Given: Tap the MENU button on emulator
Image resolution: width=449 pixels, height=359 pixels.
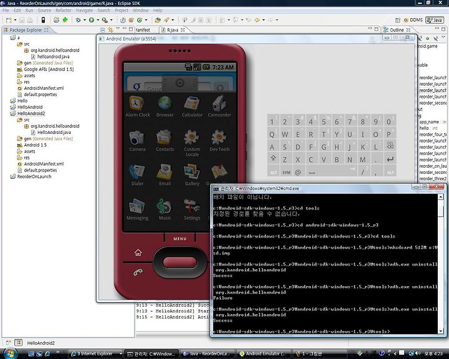Looking at the screenshot, I should (x=180, y=239).
